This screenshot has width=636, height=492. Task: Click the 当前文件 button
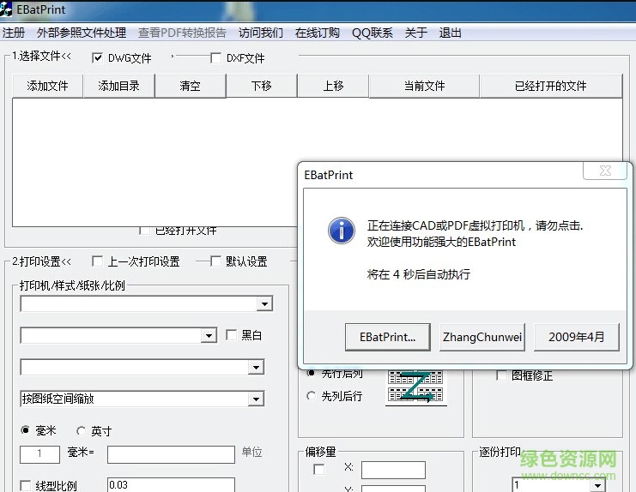[424, 86]
